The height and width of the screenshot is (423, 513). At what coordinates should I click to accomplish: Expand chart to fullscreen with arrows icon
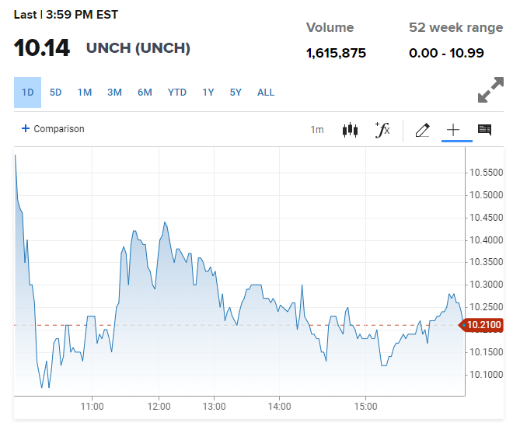tap(490, 89)
